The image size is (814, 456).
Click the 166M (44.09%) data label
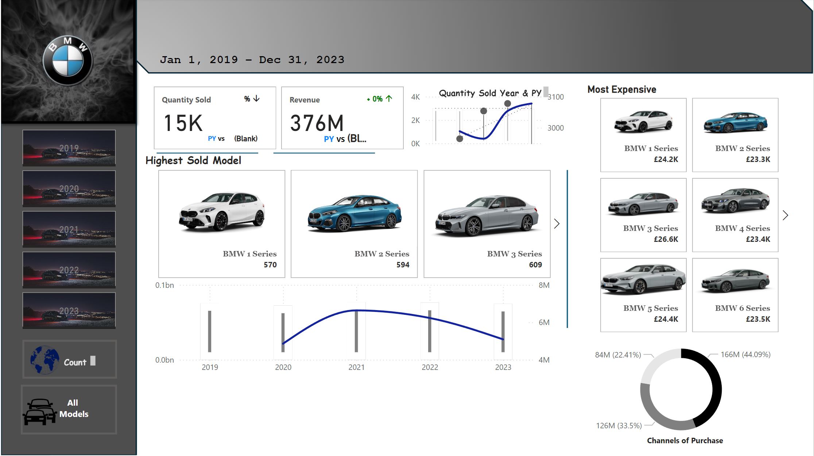click(x=745, y=355)
